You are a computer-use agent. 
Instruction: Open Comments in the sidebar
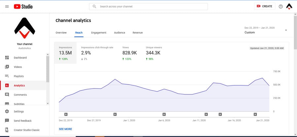click(20, 95)
